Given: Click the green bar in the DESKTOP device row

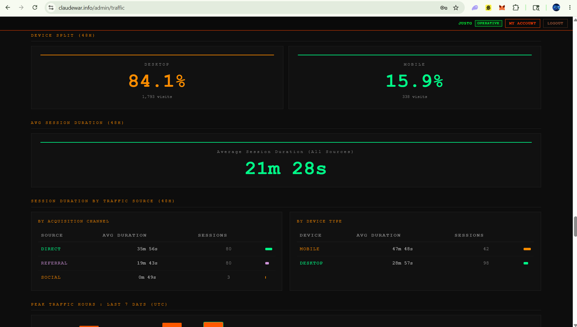Looking at the screenshot, I should pyautogui.click(x=526, y=263).
